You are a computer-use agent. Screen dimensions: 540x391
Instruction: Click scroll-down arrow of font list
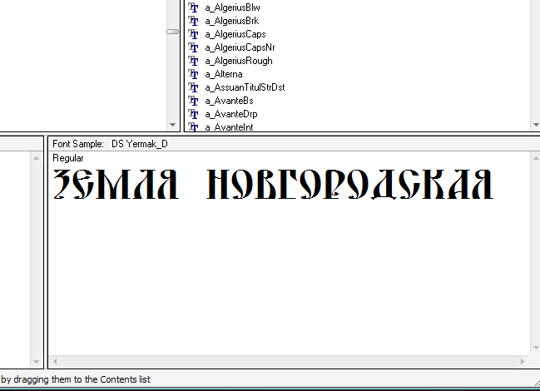536,125
